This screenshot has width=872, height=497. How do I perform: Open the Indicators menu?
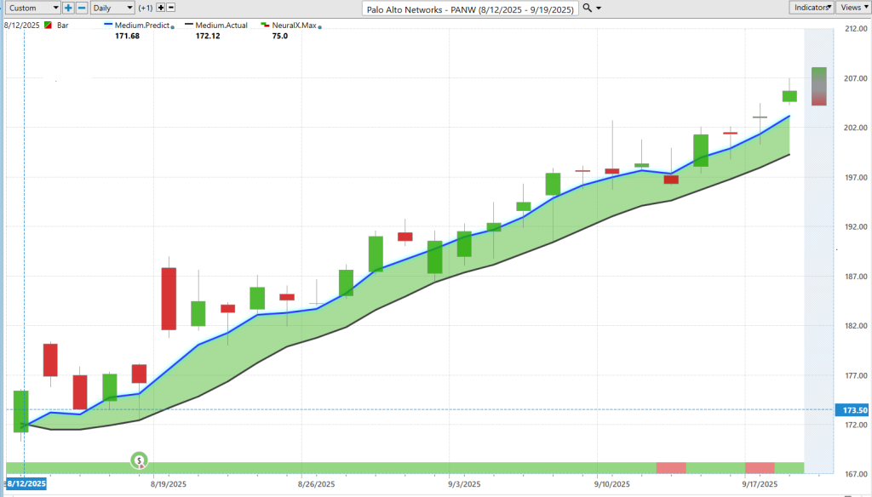coord(811,7)
